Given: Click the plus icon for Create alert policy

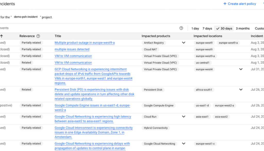Looking at the screenshot, I should [x=225, y=4].
